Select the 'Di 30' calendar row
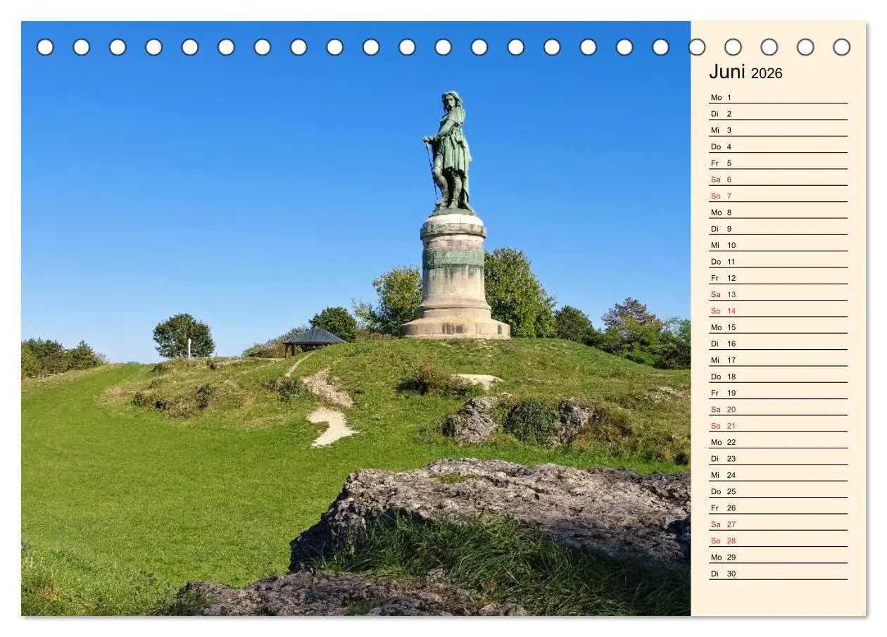 click(778, 574)
